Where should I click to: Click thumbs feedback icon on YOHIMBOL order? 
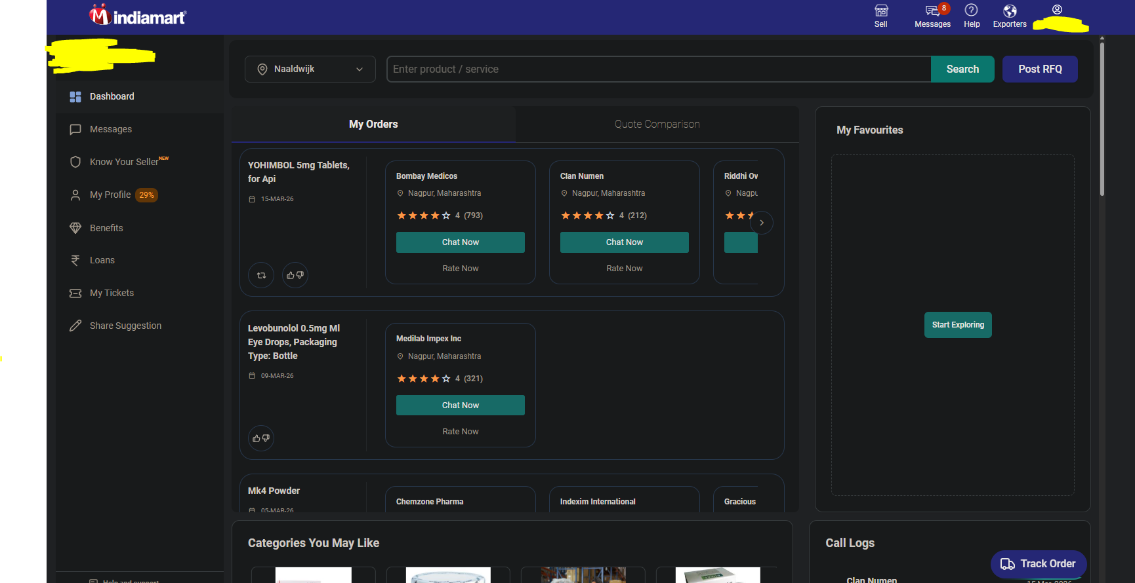point(295,275)
